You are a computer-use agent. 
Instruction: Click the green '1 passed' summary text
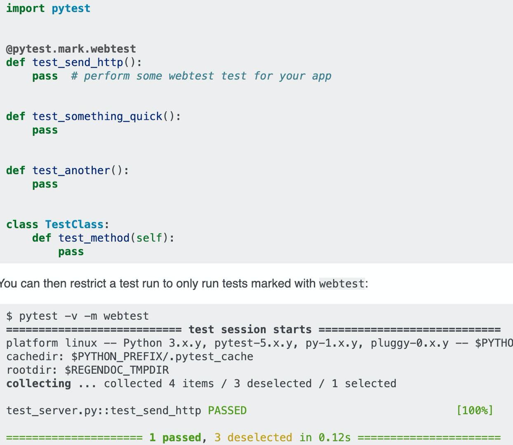click(175, 438)
